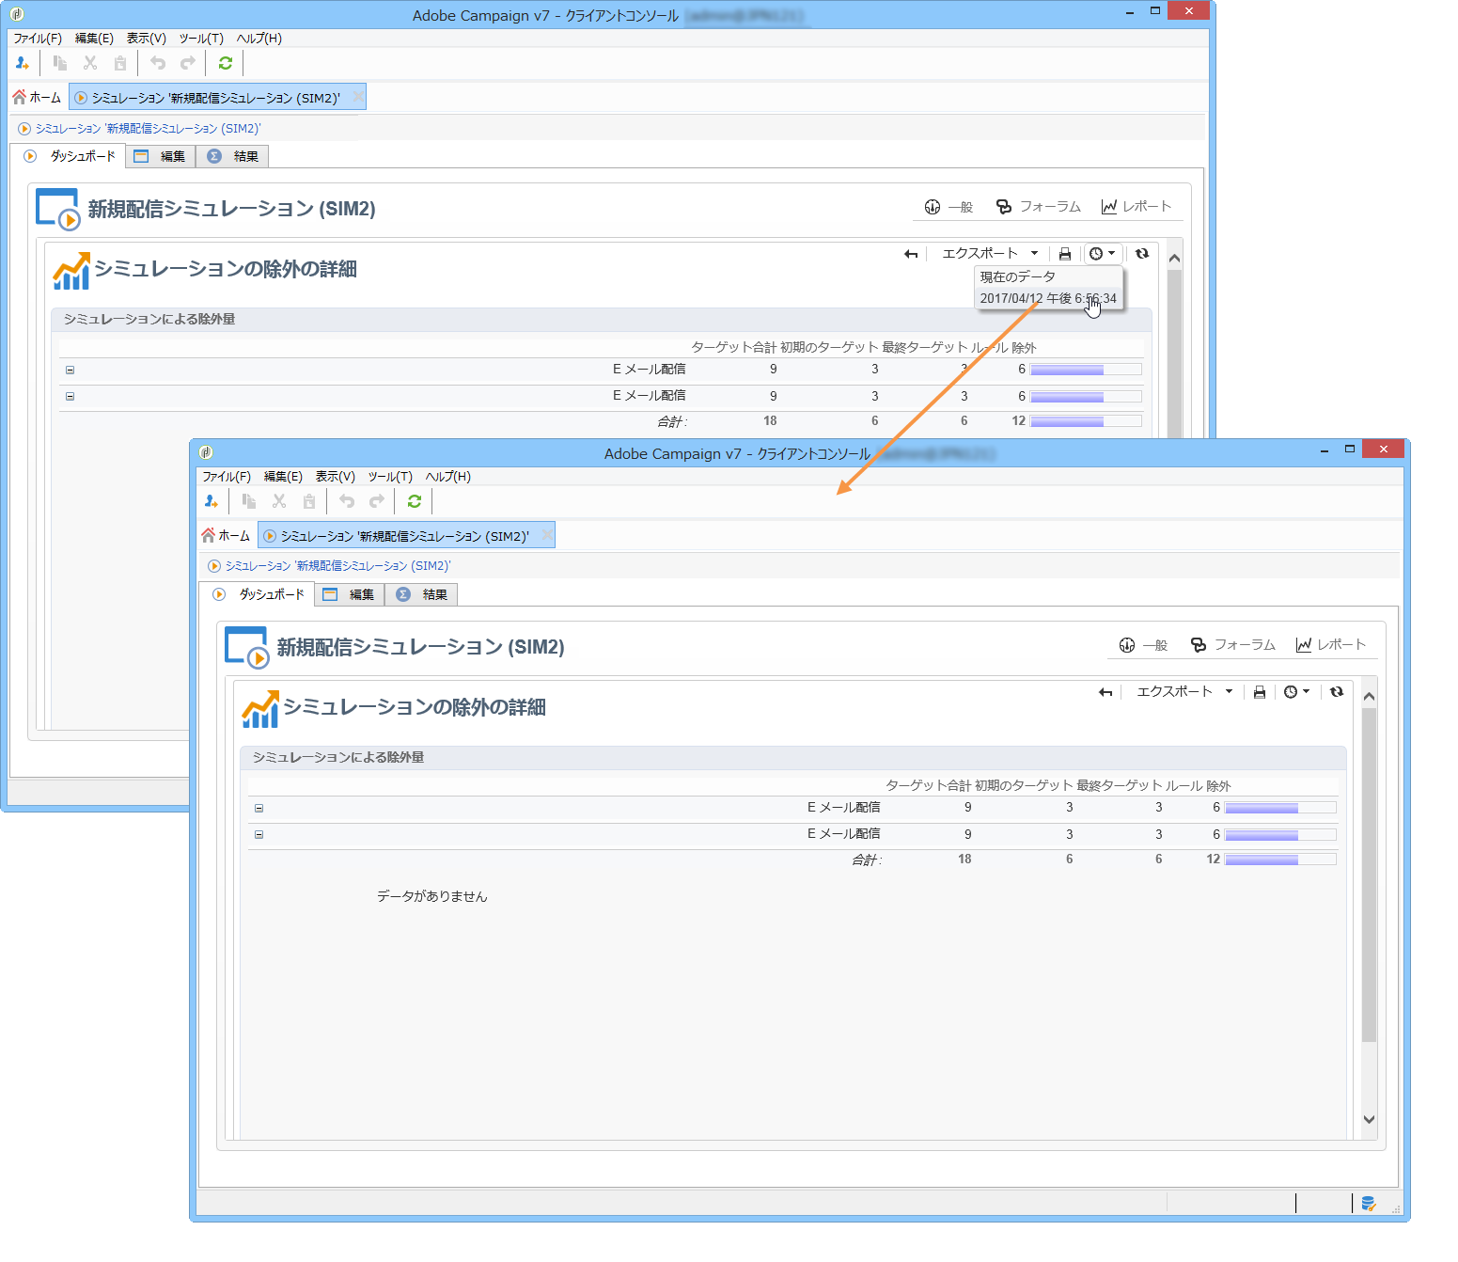Image resolution: width=1458 pixels, height=1262 pixels.
Task: Open ファイル(F) menu in front window
Action: point(227,477)
